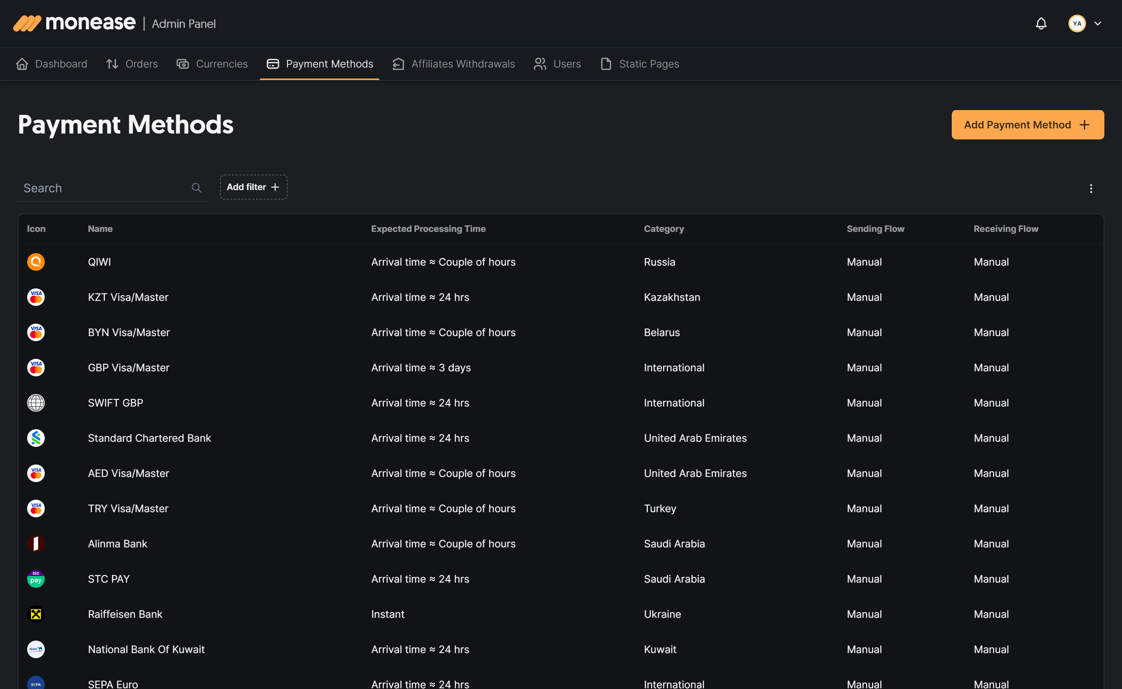
Task: Click the Add Payment Method button
Action: 1027,124
